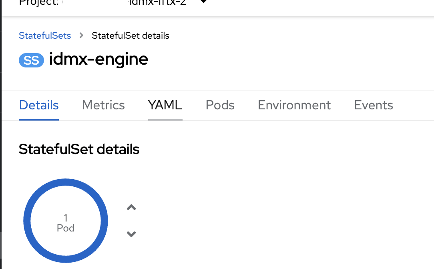Click the 1 Pod count label
Screen dimensions: 434x269
pyautogui.click(x=66, y=223)
